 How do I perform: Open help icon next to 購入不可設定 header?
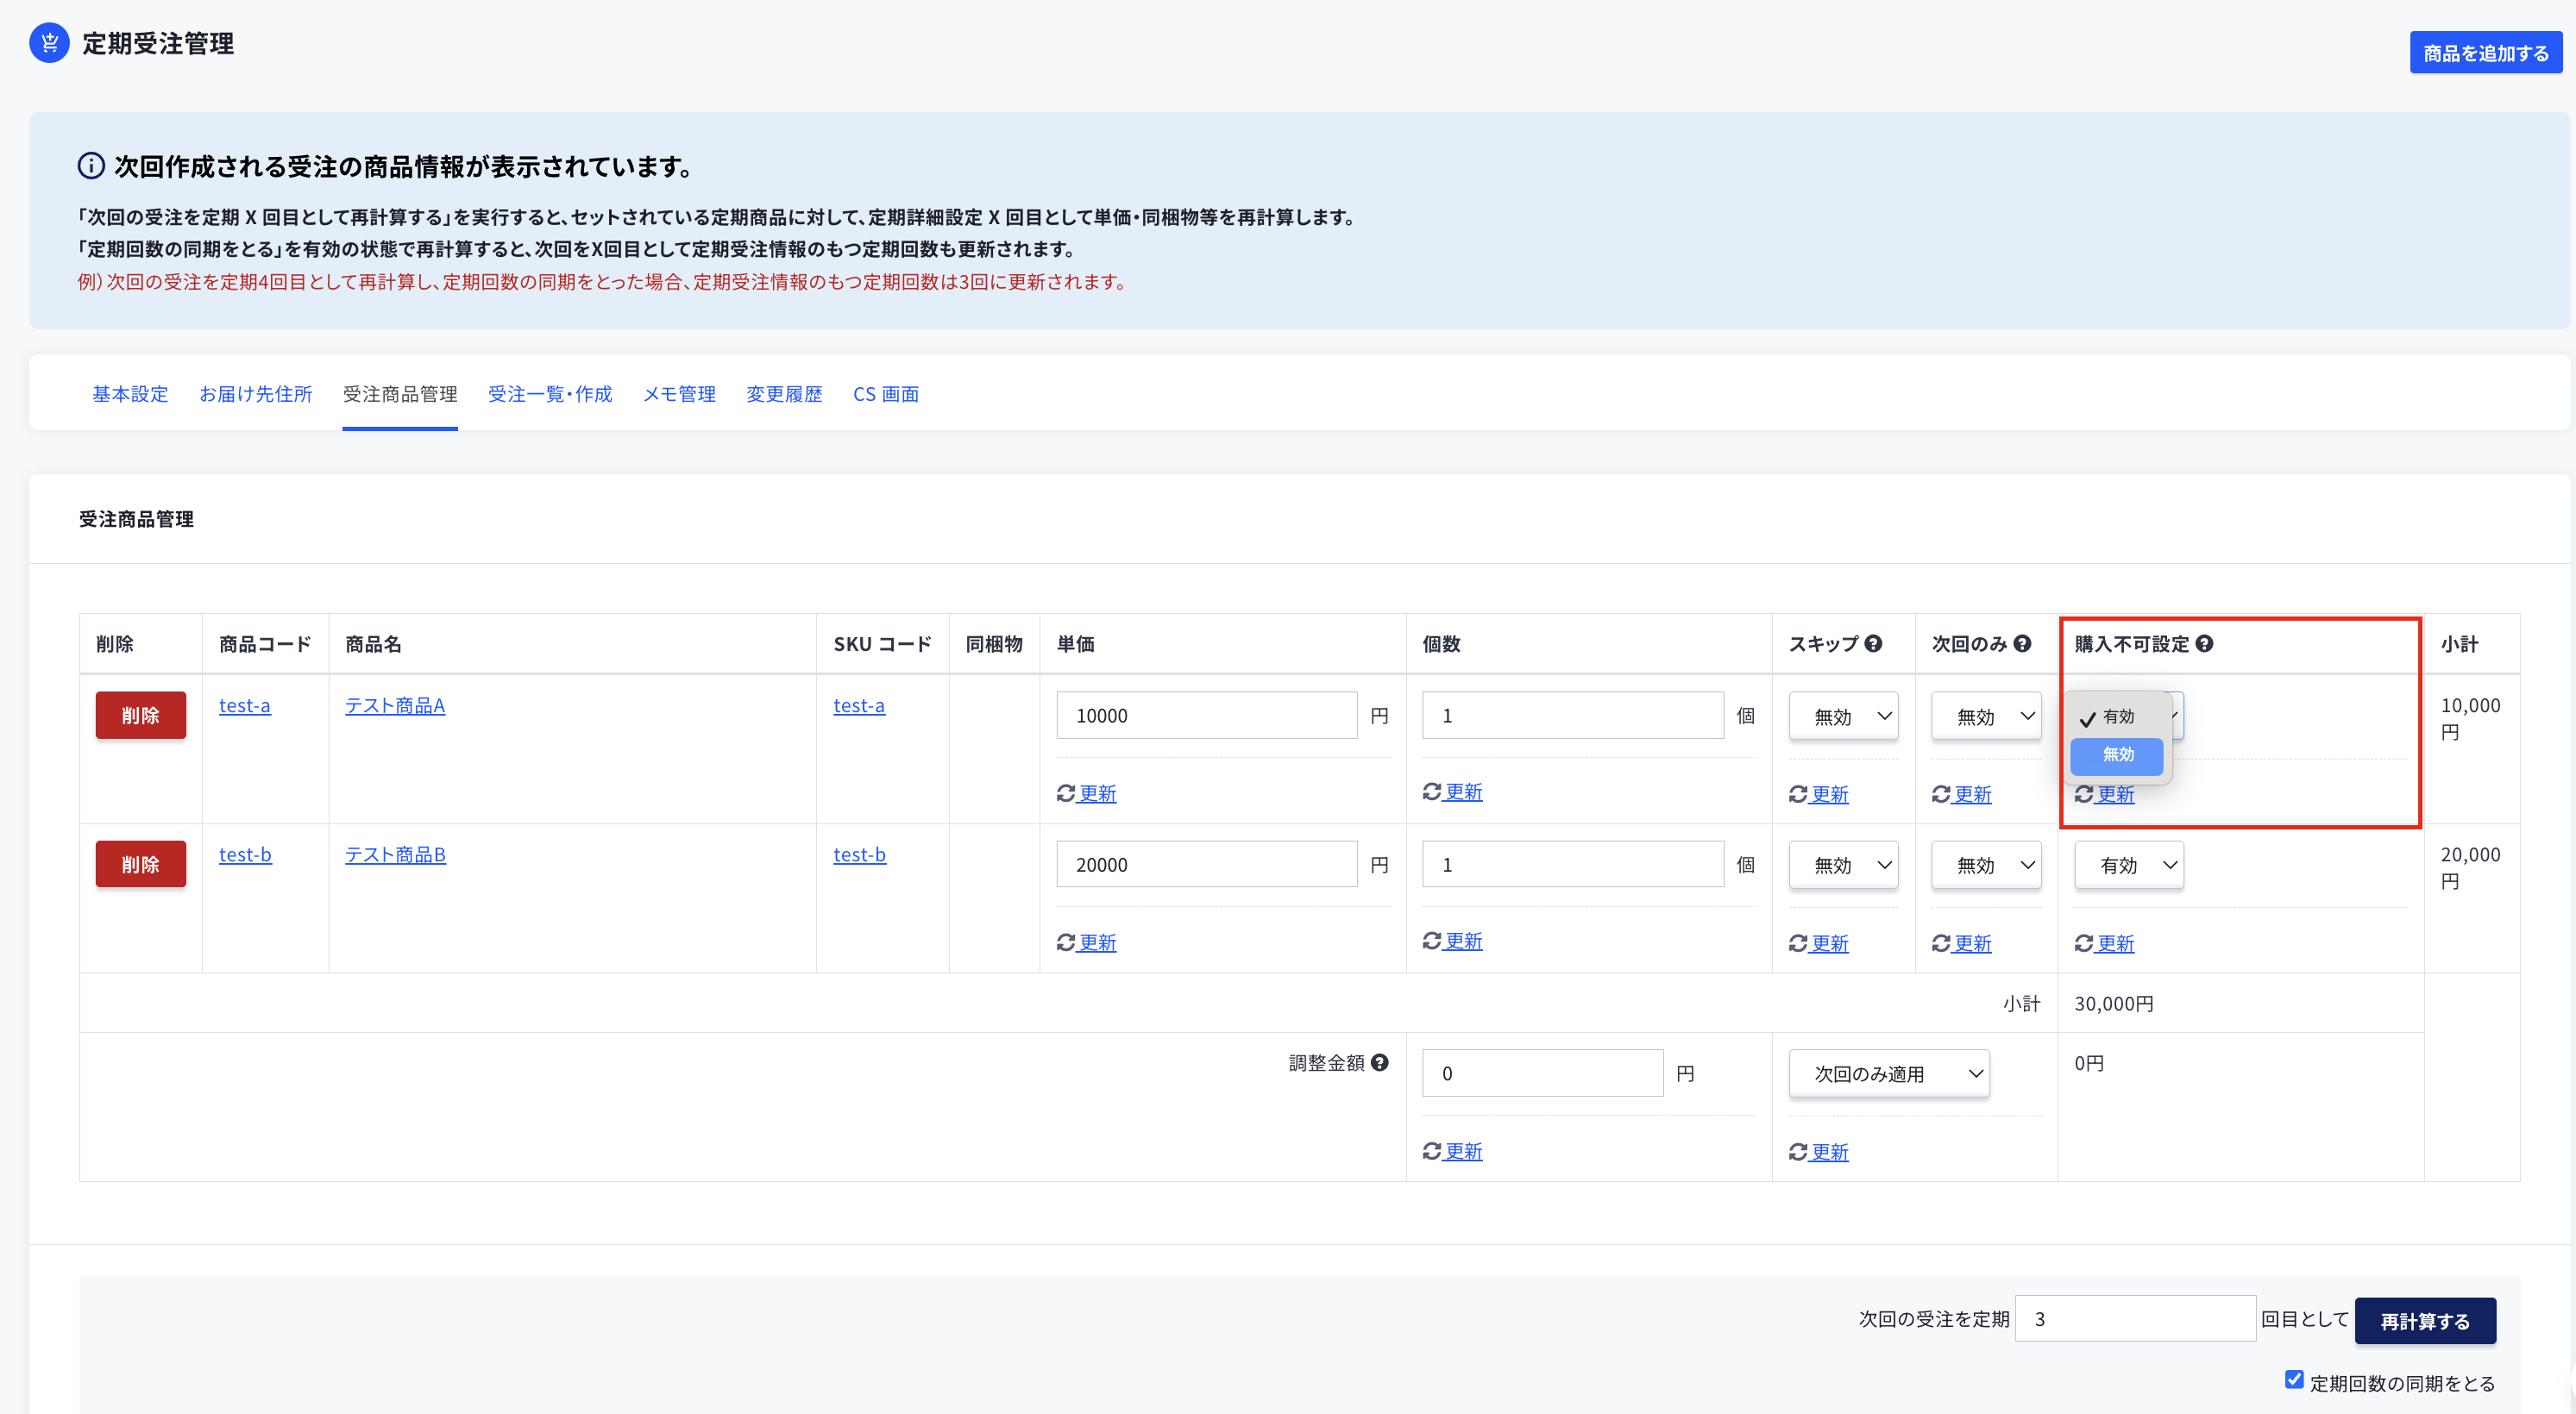tap(2204, 645)
